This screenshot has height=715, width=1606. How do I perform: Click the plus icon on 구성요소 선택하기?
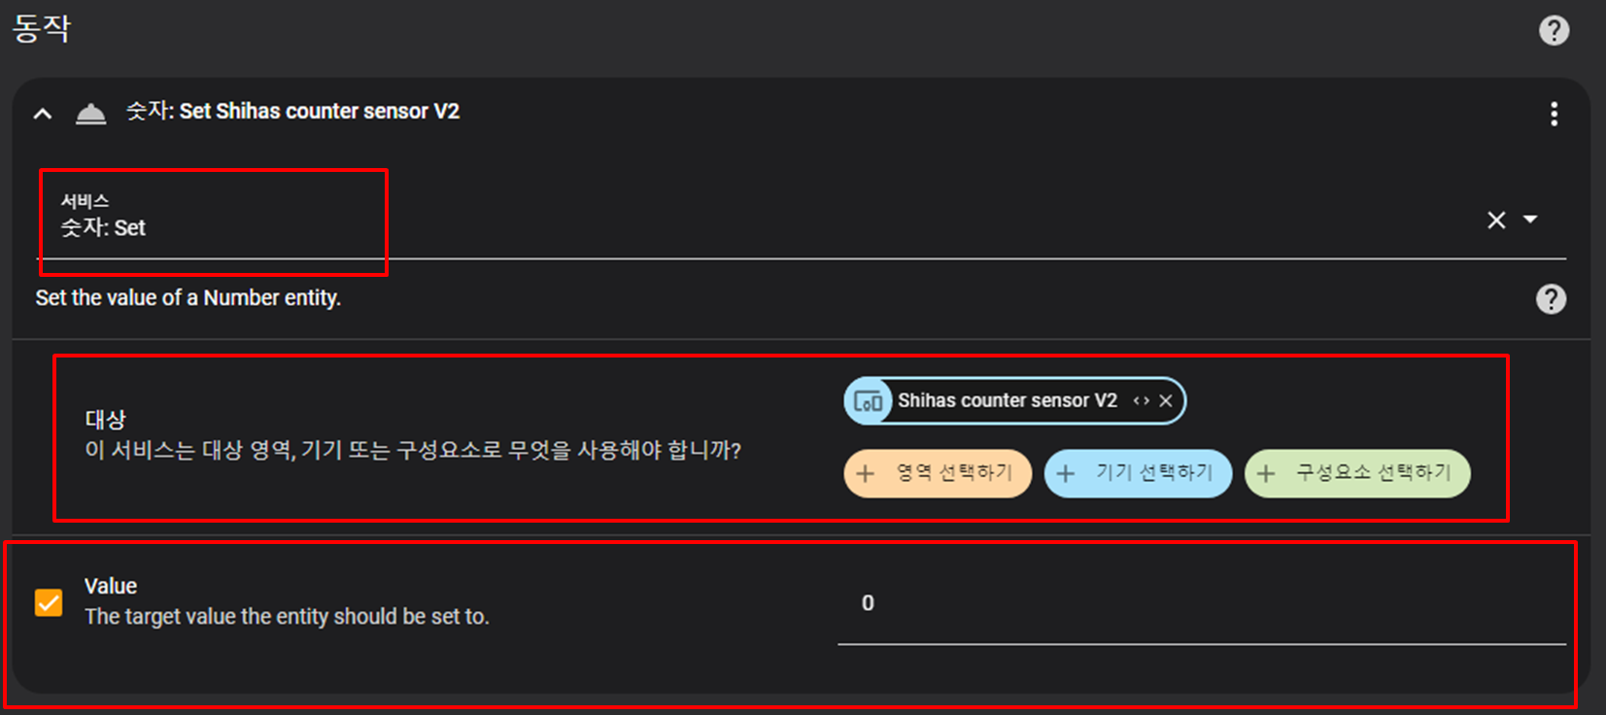pyautogui.click(x=1265, y=474)
